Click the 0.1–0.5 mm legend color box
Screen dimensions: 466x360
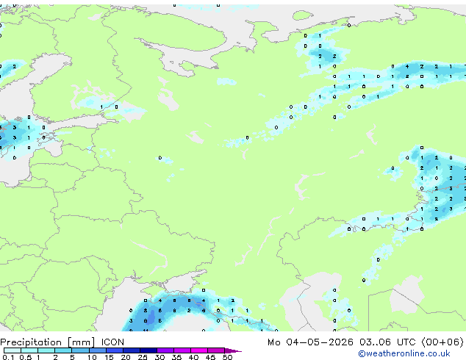[12, 350]
